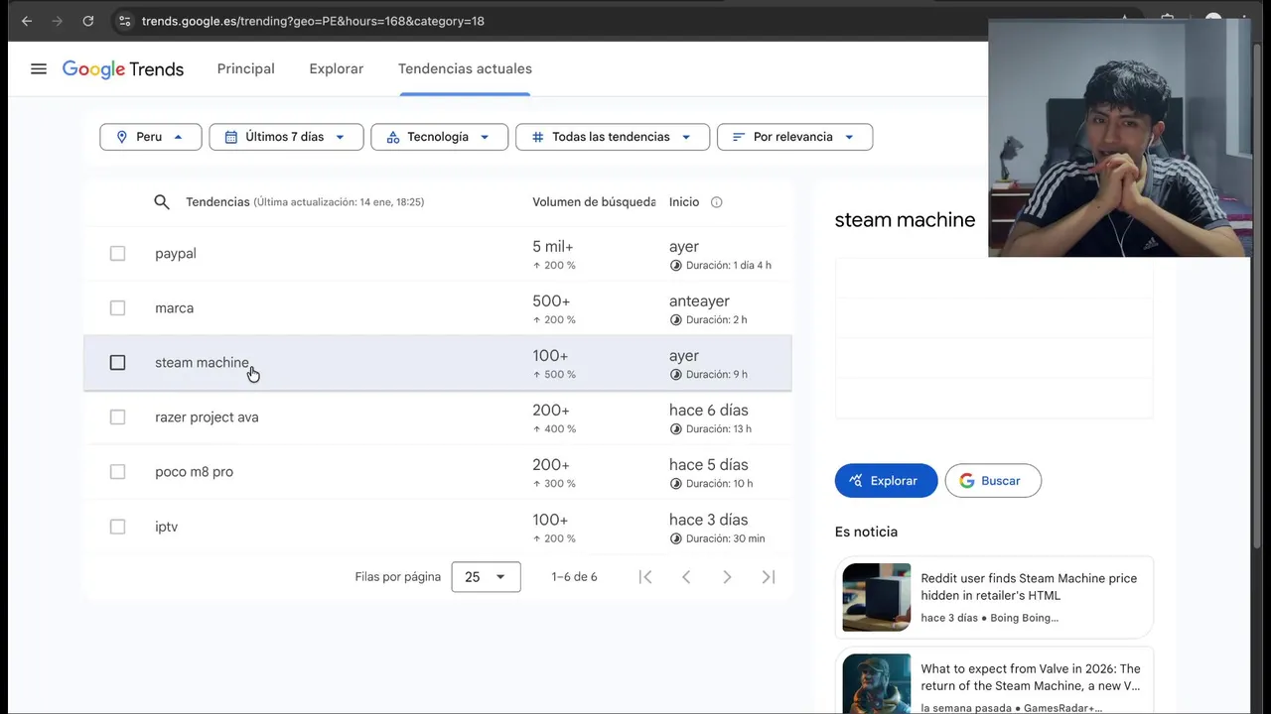
Task: Open the rows per page 25 dropdown
Action: (486, 577)
